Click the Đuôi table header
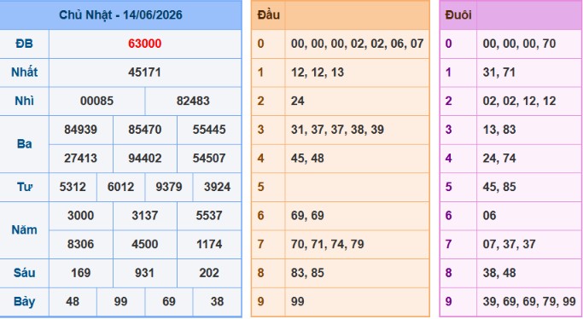Image resolution: width=583 pixels, height=319 pixels. (458, 14)
